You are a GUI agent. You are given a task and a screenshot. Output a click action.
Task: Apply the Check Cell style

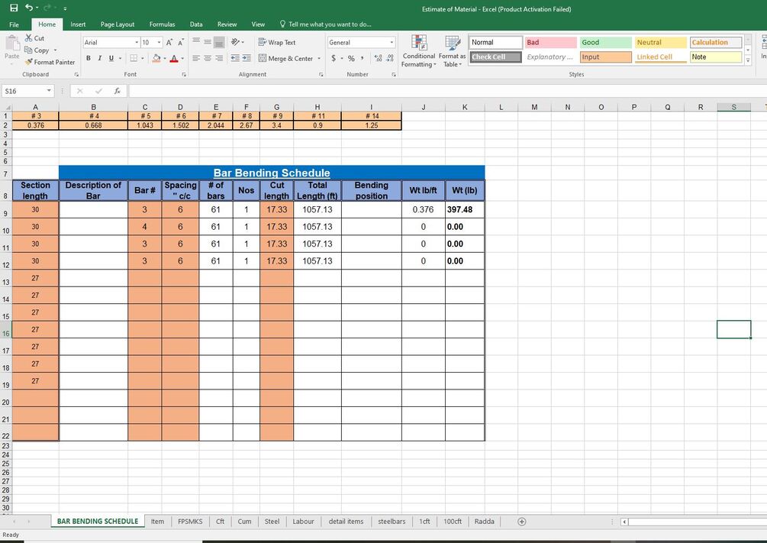(496, 57)
